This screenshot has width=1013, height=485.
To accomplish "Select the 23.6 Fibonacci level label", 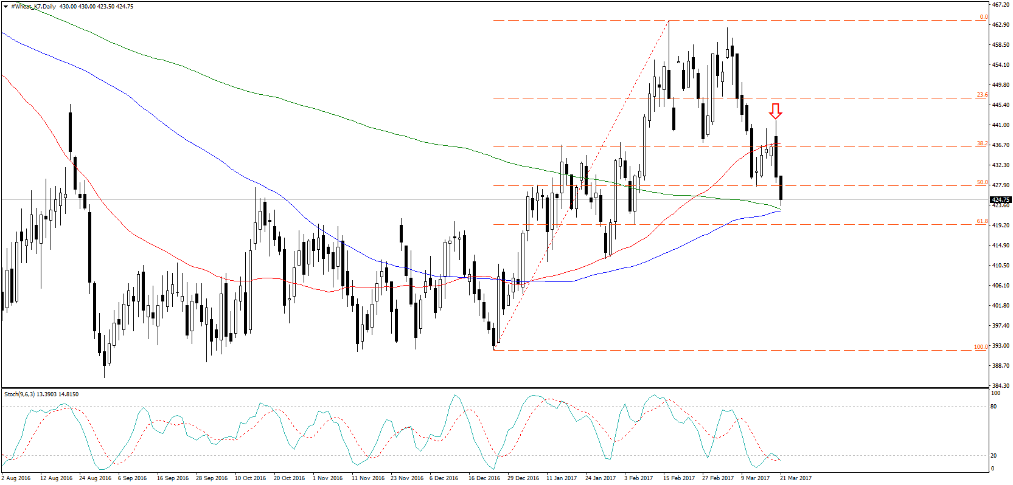I will (x=982, y=95).
